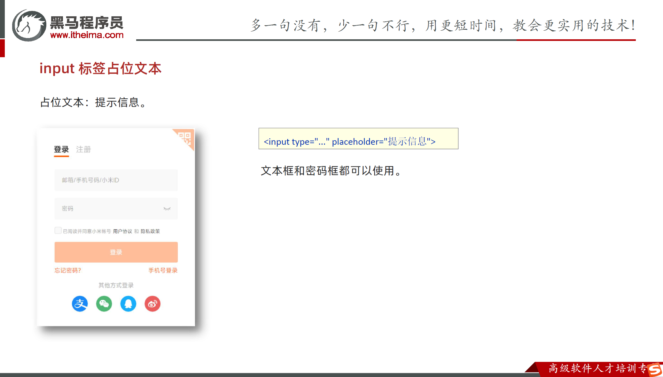The height and width of the screenshot is (377, 663).
Task: Click the slogan '多一句没有，少一句不行'
Action: (x=332, y=26)
